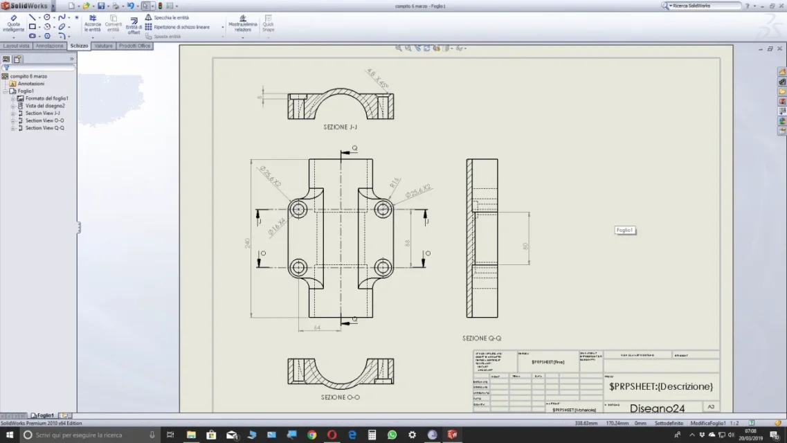The height and width of the screenshot is (443, 787).
Task: Pick the Sketch Fillet tool
Action: [62, 35]
